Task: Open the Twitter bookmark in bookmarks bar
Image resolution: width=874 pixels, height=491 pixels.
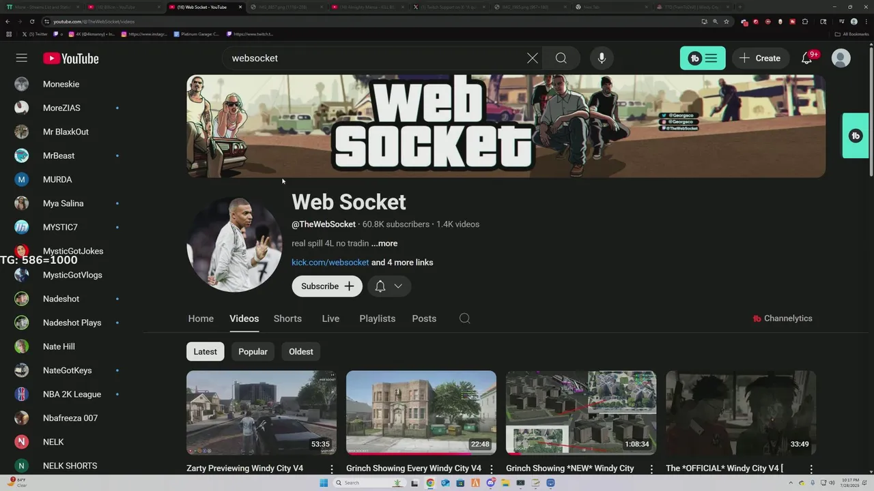Action: [x=35, y=33]
